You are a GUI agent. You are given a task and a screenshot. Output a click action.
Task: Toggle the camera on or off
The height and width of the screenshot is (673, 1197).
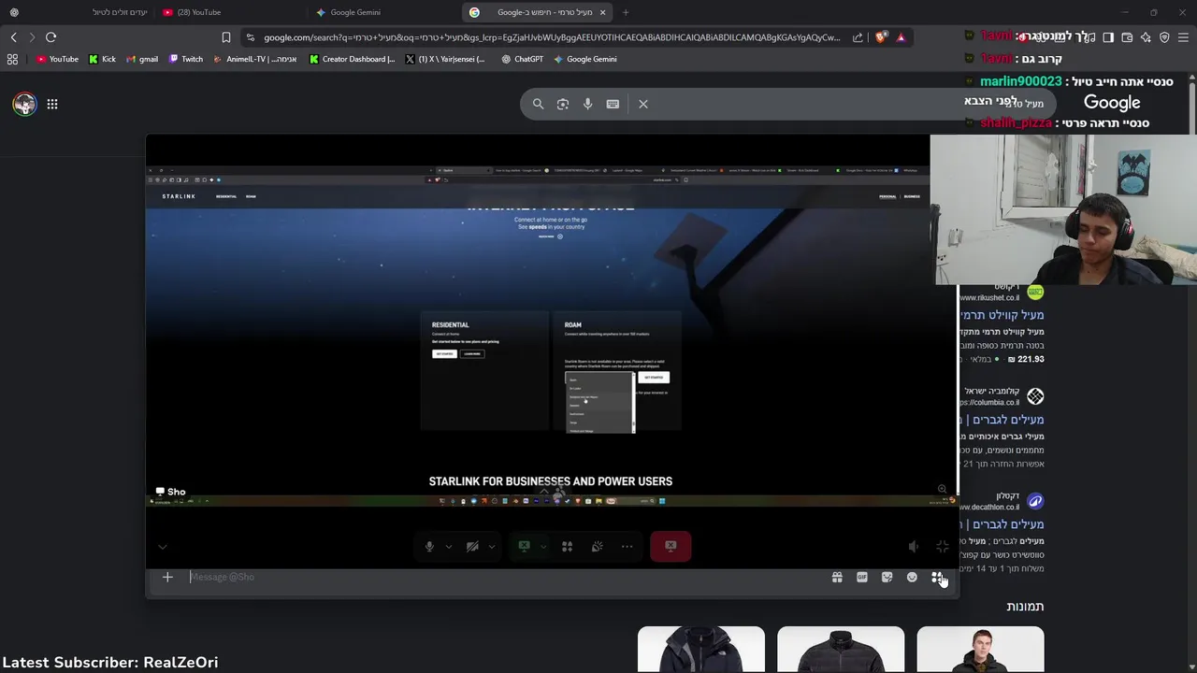click(472, 547)
